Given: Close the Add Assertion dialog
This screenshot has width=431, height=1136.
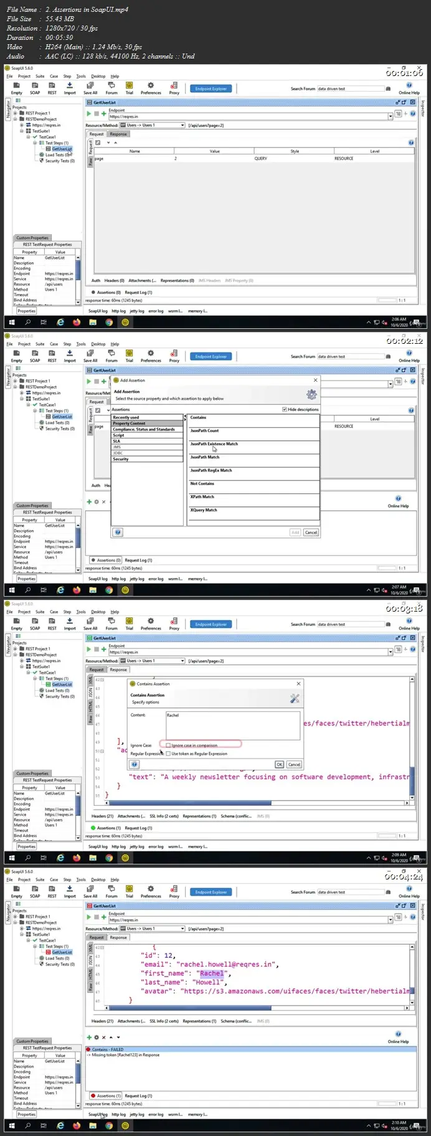Looking at the screenshot, I should click(315, 380).
